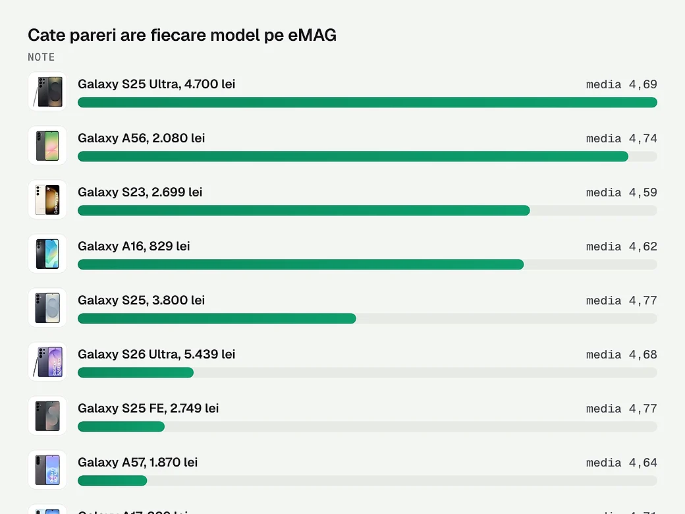Click the 'Cate pareri are fiecare model pe eMAG' heading
Image resolution: width=685 pixels, height=514 pixels.
[x=182, y=36]
